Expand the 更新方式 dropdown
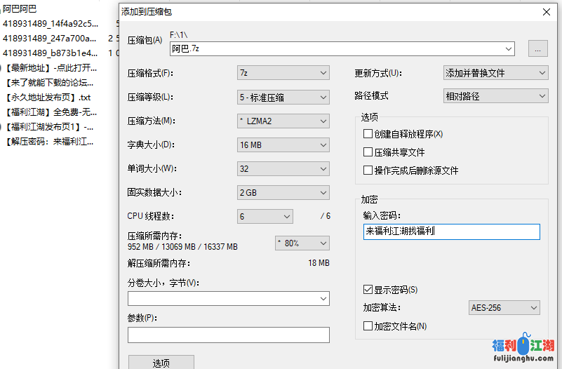562x369 pixels. pyautogui.click(x=495, y=73)
